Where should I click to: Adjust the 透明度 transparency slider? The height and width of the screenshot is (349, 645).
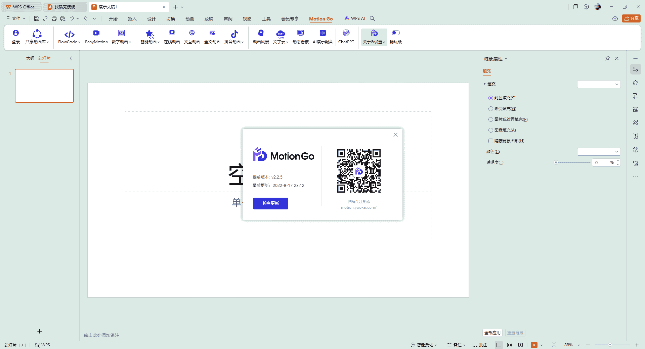pyautogui.click(x=556, y=162)
